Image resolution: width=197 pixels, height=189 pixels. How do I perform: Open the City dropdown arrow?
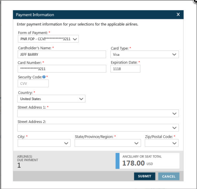click(66, 143)
